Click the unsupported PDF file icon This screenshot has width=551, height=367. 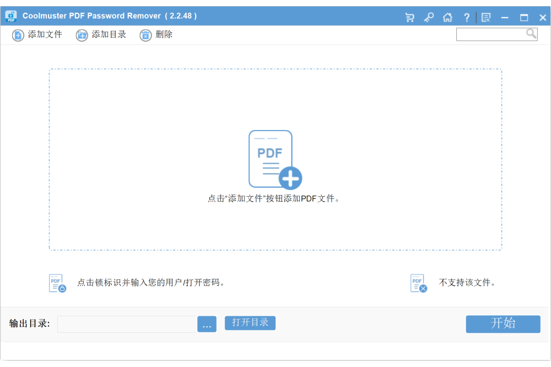pos(419,283)
